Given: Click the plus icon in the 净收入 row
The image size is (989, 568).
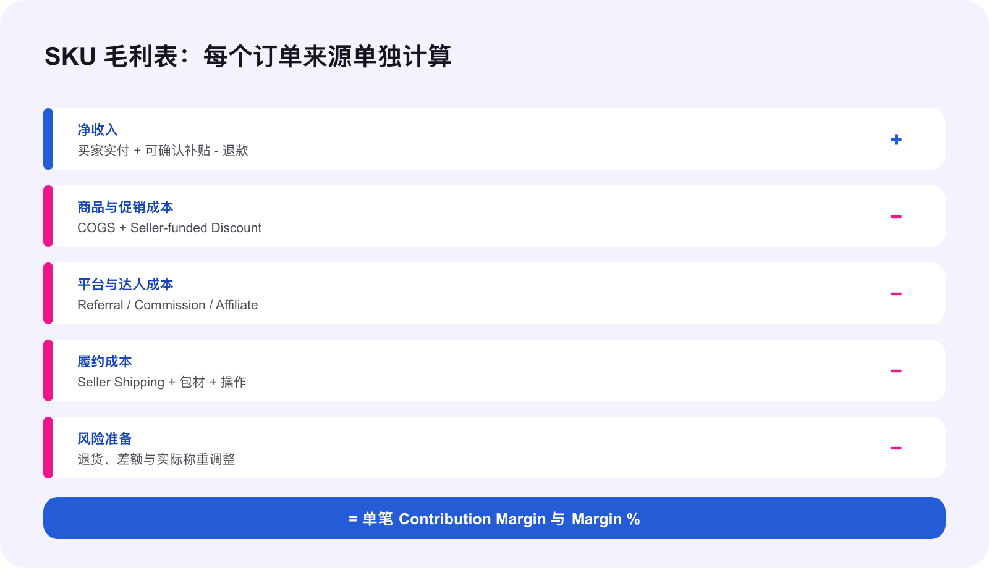Looking at the screenshot, I should click(896, 140).
